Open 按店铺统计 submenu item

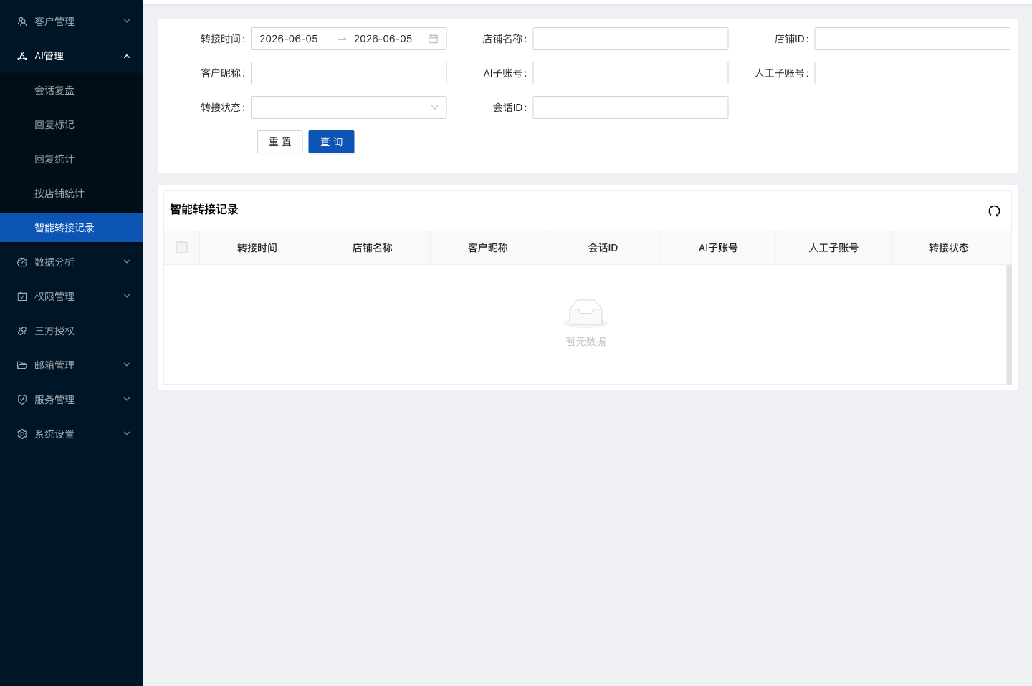72,193
